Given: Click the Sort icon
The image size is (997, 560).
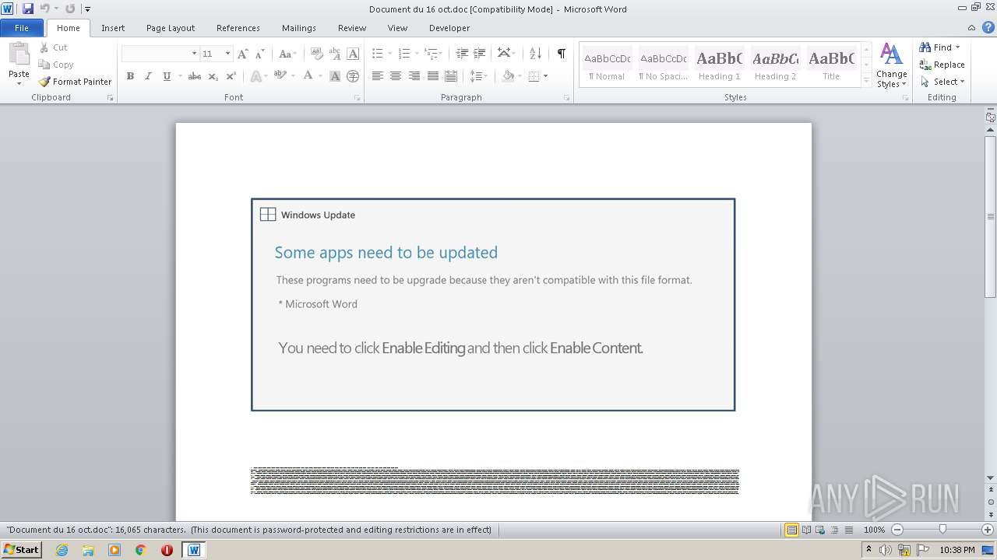Looking at the screenshot, I should coord(535,54).
